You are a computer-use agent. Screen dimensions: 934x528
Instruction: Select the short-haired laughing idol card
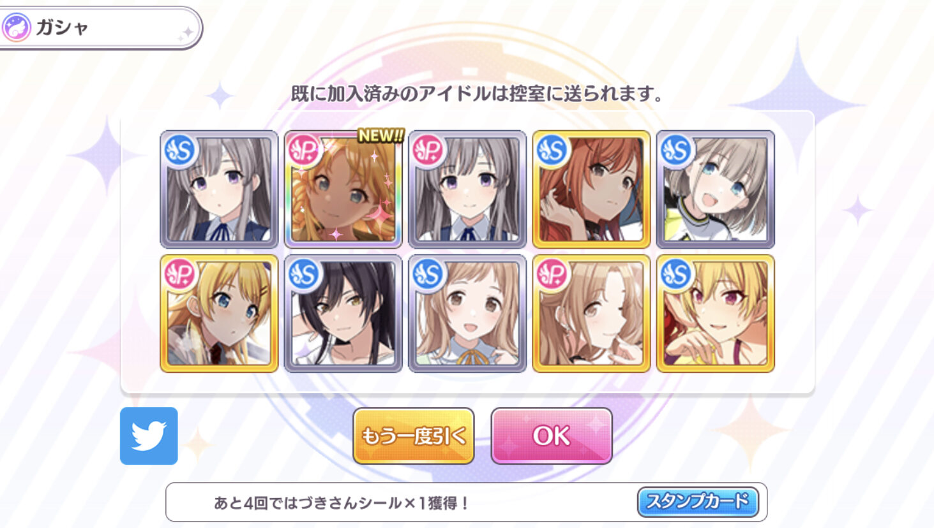(x=716, y=189)
